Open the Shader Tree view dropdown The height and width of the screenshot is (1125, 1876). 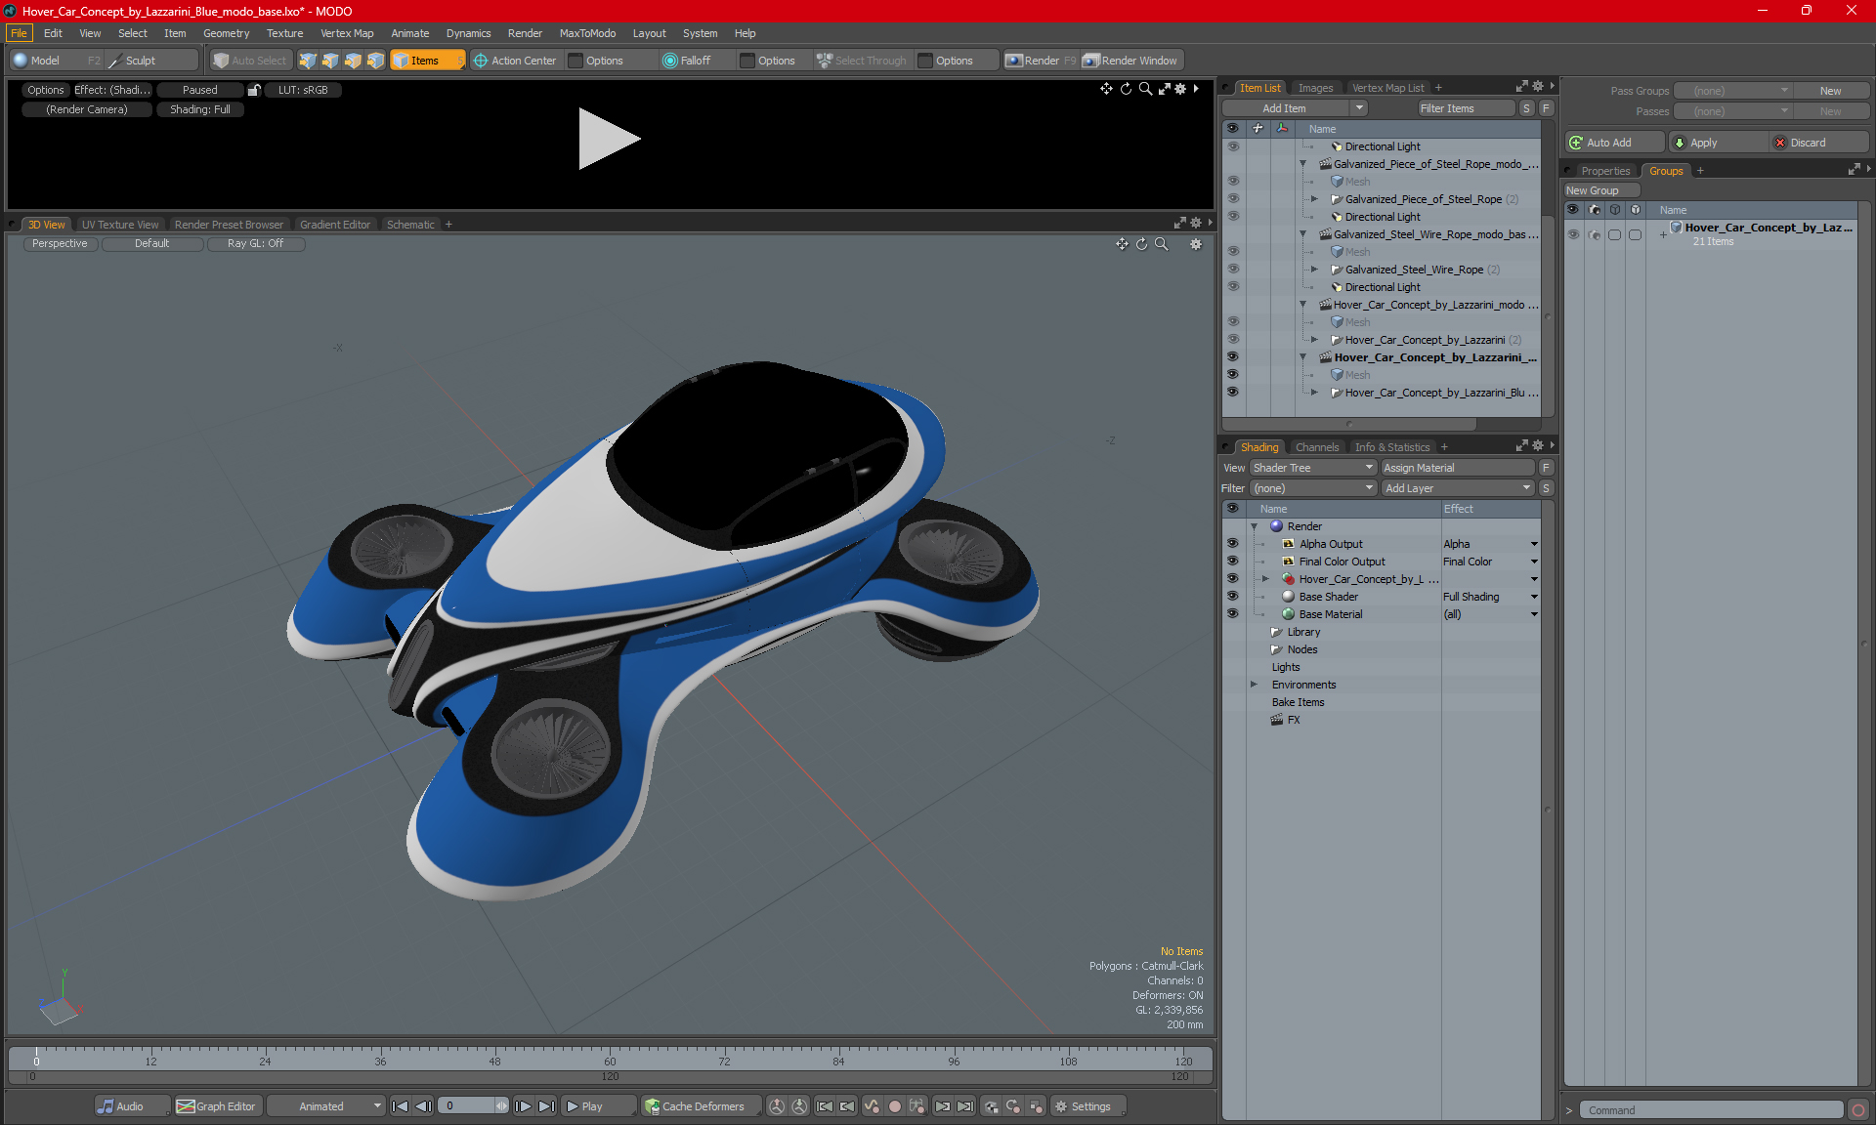point(1313,468)
